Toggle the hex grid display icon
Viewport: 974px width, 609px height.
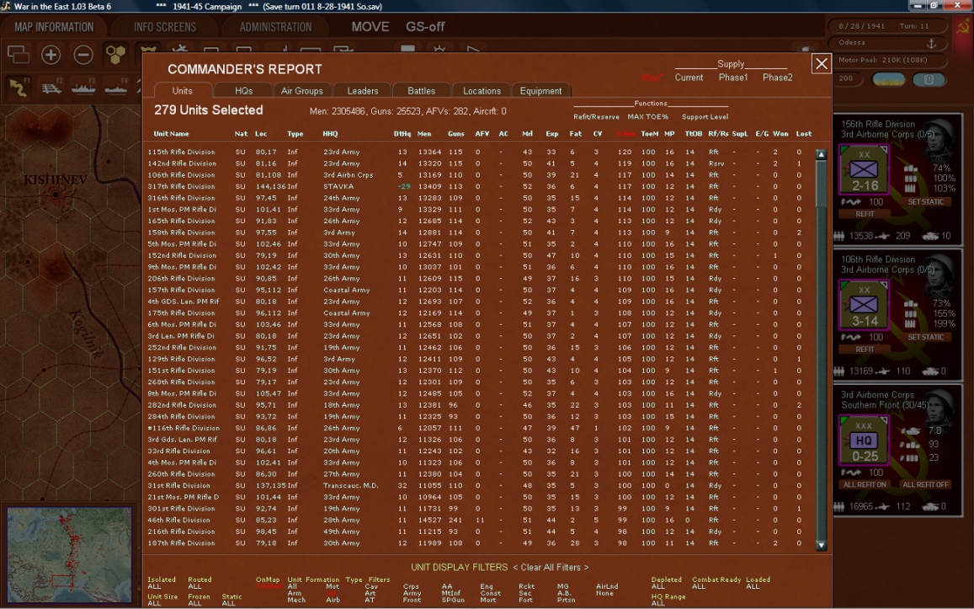pyautogui.click(x=115, y=55)
